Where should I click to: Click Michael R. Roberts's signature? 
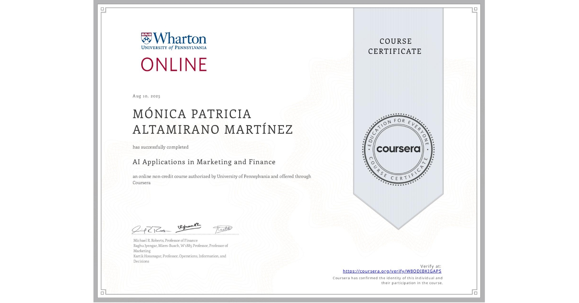click(151, 230)
